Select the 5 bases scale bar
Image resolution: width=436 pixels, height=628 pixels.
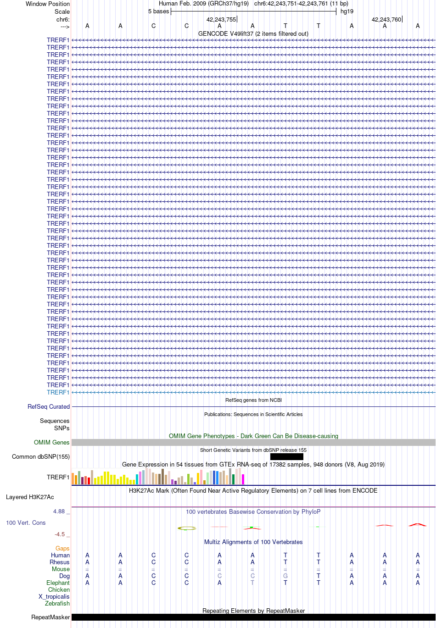(253, 11)
